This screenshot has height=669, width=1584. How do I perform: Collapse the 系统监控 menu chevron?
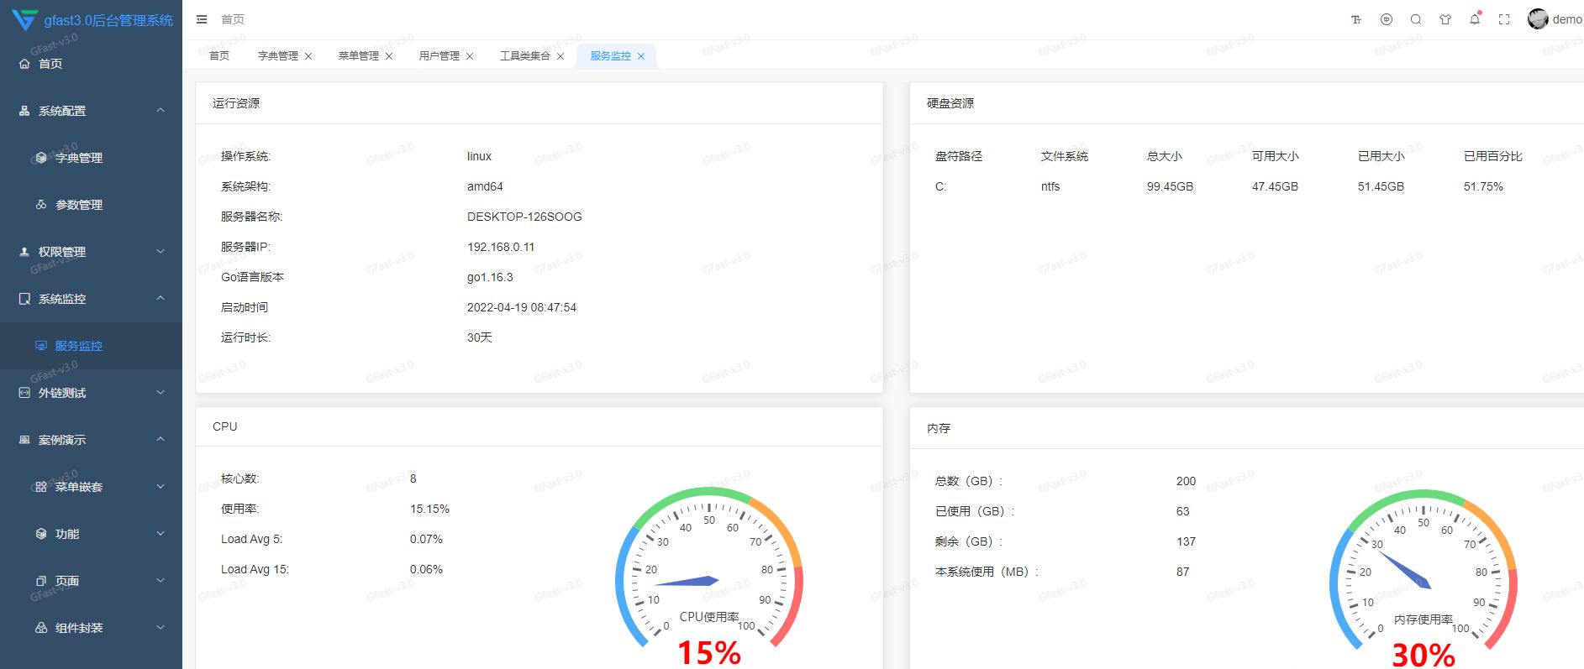click(161, 298)
